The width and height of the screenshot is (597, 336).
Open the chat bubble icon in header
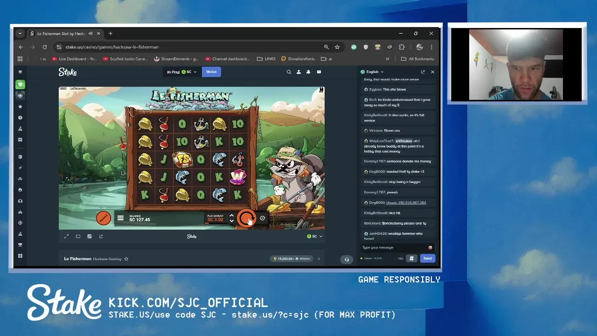click(319, 72)
